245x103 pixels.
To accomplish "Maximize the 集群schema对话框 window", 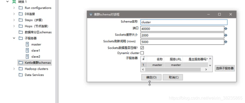I will [219, 14].
